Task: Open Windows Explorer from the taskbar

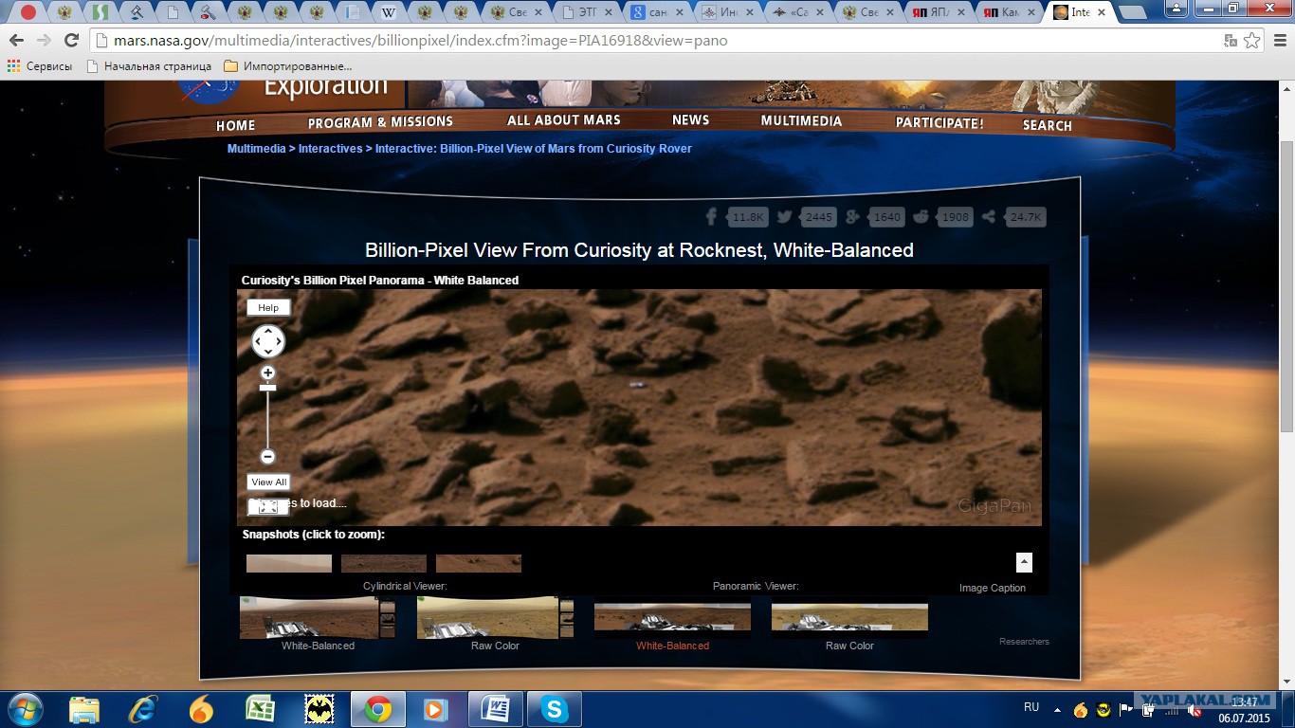Action: pos(84,709)
